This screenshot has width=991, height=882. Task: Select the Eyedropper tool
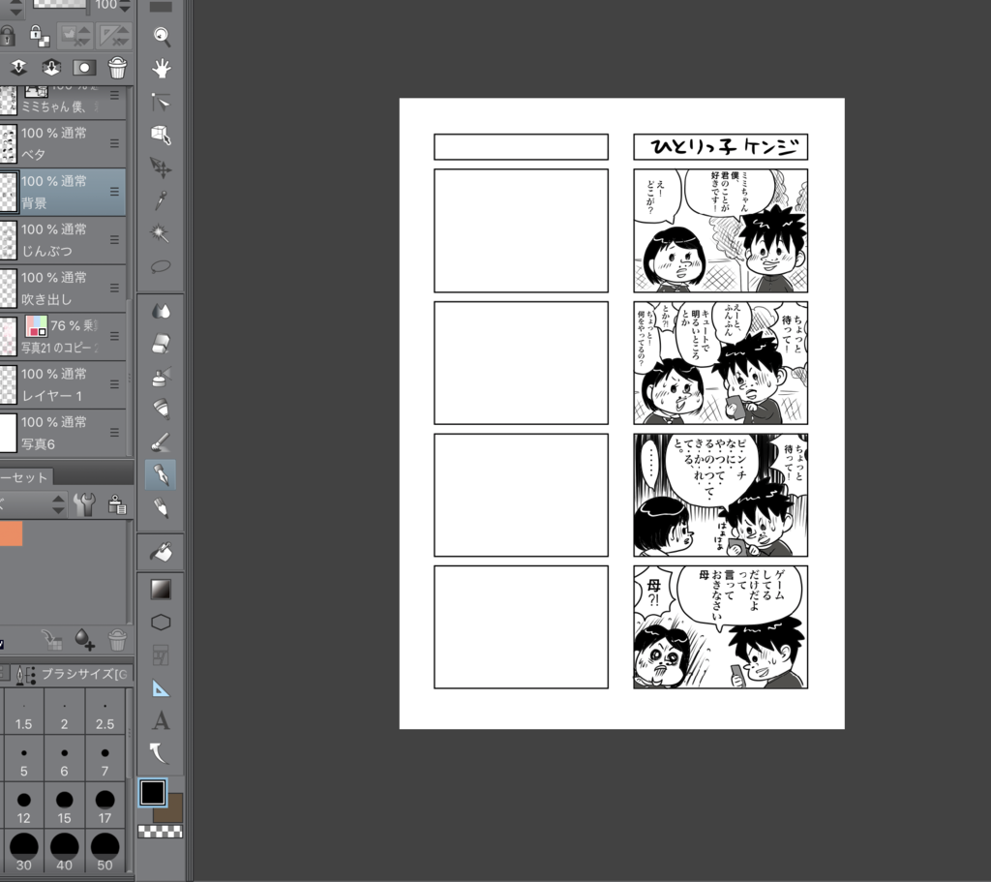(x=162, y=200)
